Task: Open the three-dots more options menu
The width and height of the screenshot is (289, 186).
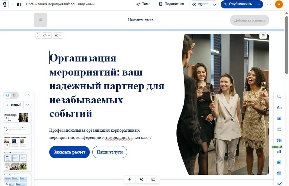Action: click(269, 4)
